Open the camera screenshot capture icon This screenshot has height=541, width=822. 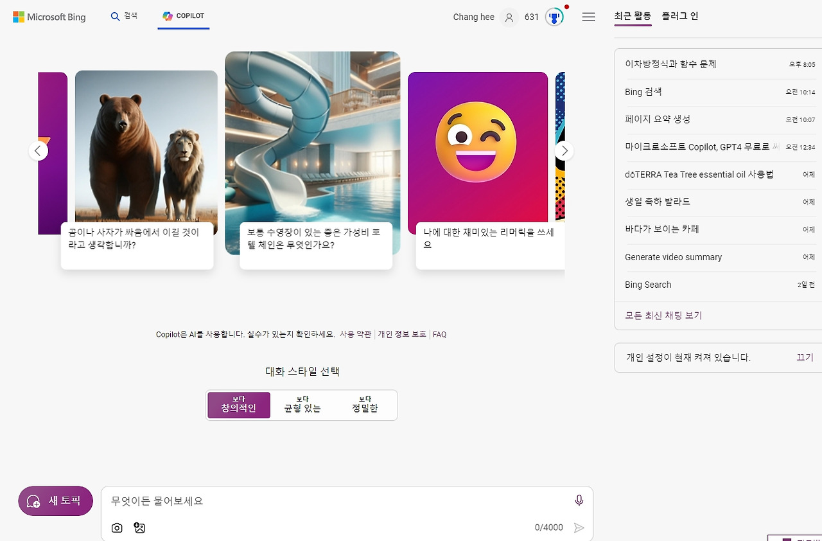[117, 528]
